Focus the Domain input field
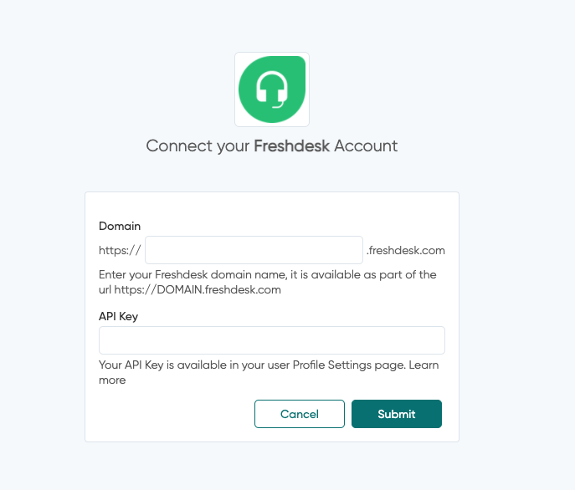Screen dimensions: 575x490 254,250
